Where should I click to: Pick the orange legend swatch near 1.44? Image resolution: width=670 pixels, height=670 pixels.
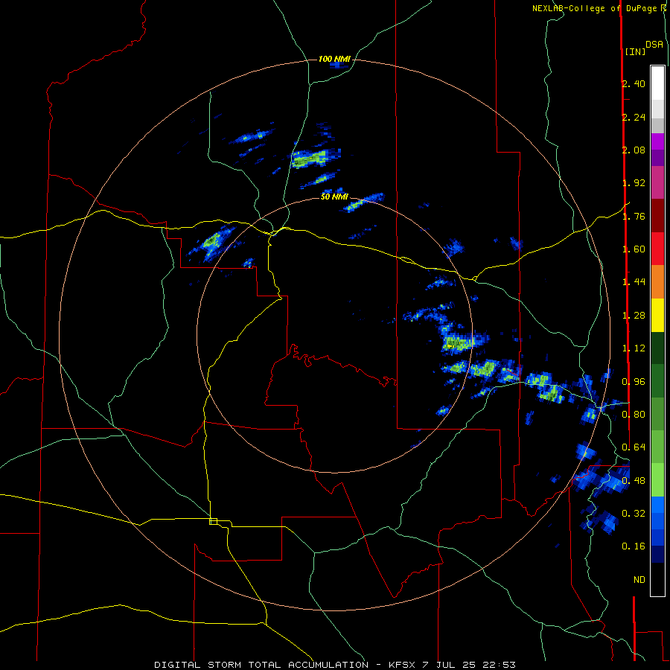click(x=657, y=282)
